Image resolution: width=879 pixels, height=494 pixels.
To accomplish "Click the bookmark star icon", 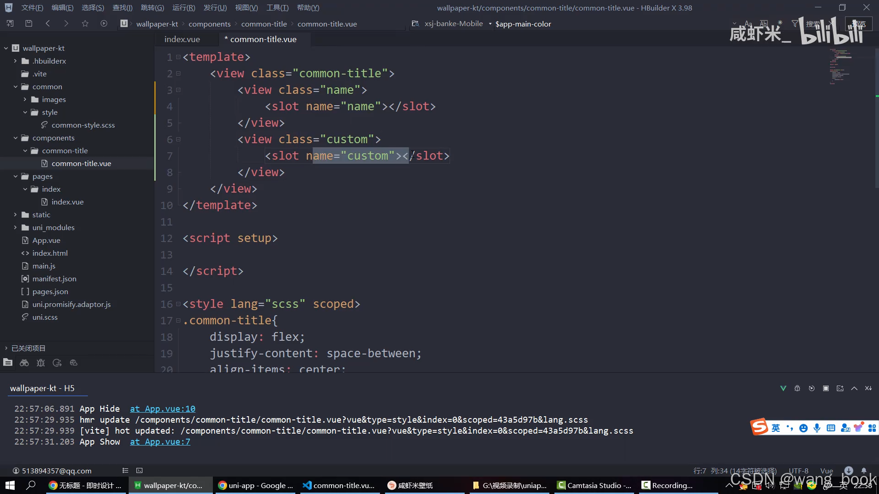I will tap(85, 23).
